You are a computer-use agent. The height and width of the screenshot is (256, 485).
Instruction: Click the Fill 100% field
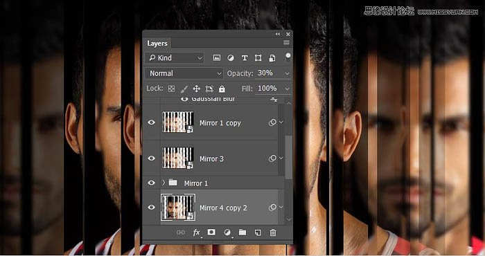pos(269,89)
